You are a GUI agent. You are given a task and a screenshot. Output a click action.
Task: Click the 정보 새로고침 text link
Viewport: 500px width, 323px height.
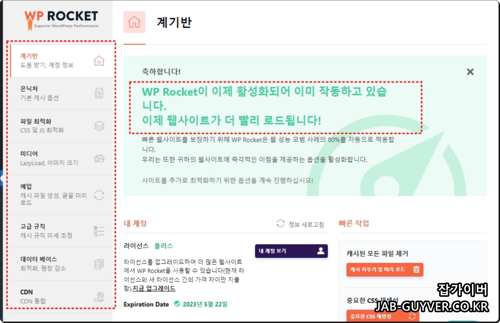[306, 224]
